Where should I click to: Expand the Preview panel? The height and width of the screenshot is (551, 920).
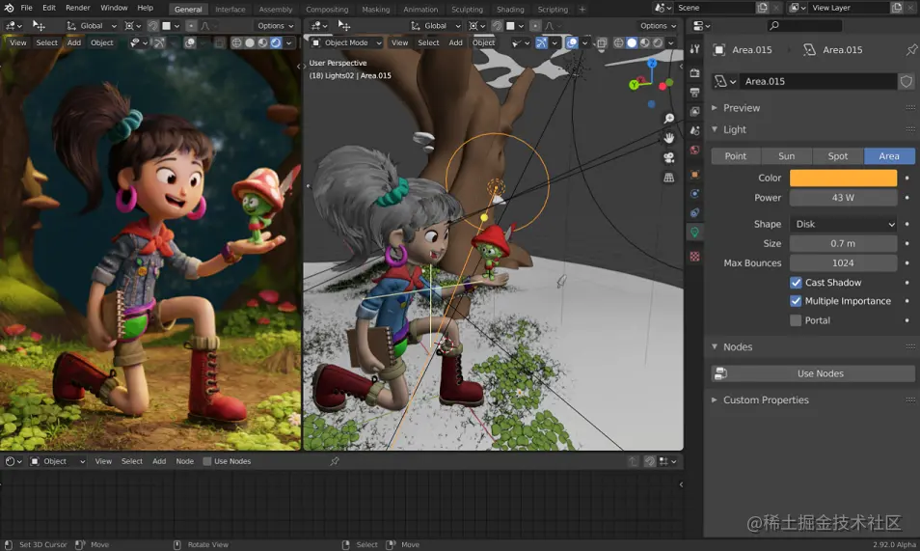741,108
